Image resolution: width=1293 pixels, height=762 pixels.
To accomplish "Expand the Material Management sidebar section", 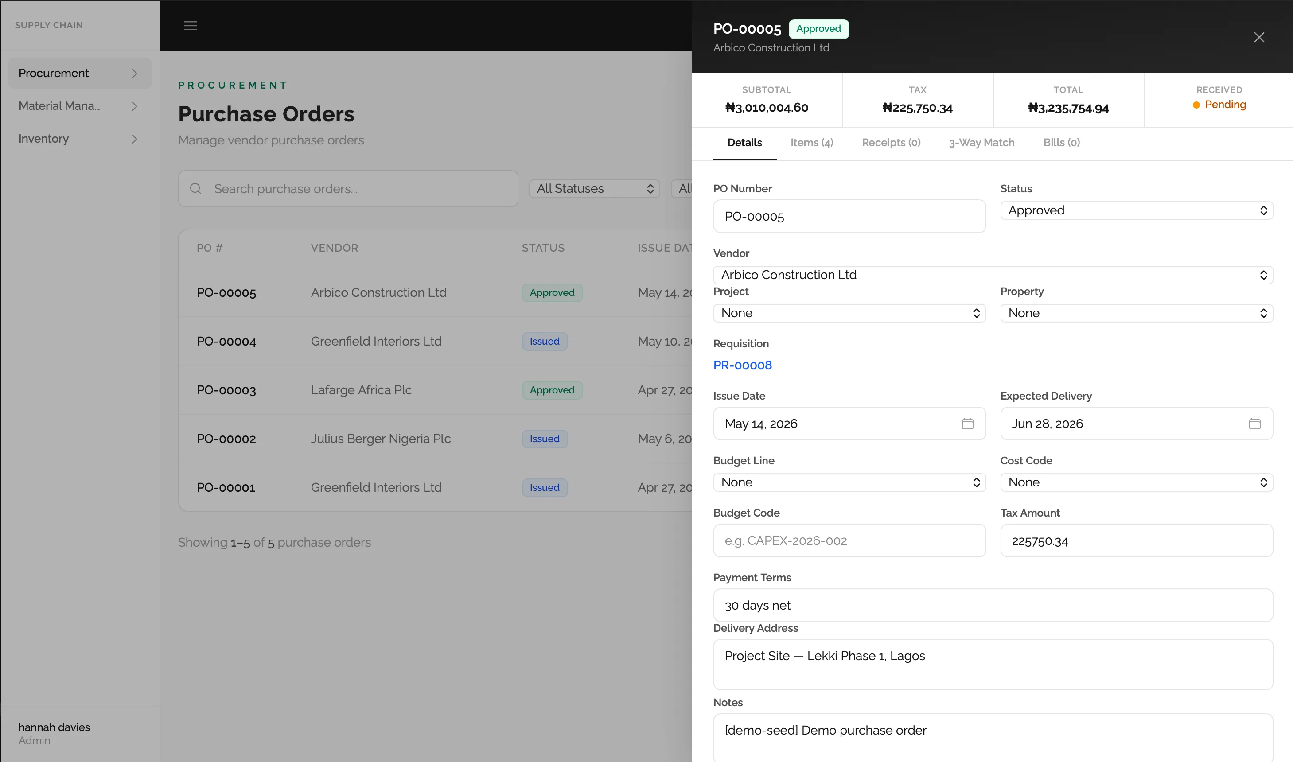I will (80, 106).
